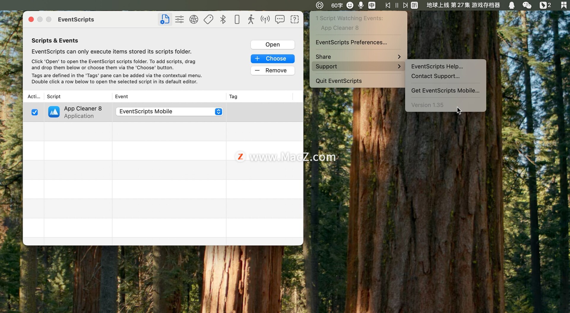Click the menu bar icon showing 2
570x313 pixels.
point(545,5)
